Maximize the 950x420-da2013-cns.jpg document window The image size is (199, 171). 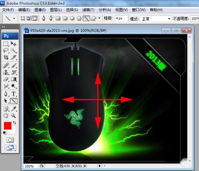point(176,30)
